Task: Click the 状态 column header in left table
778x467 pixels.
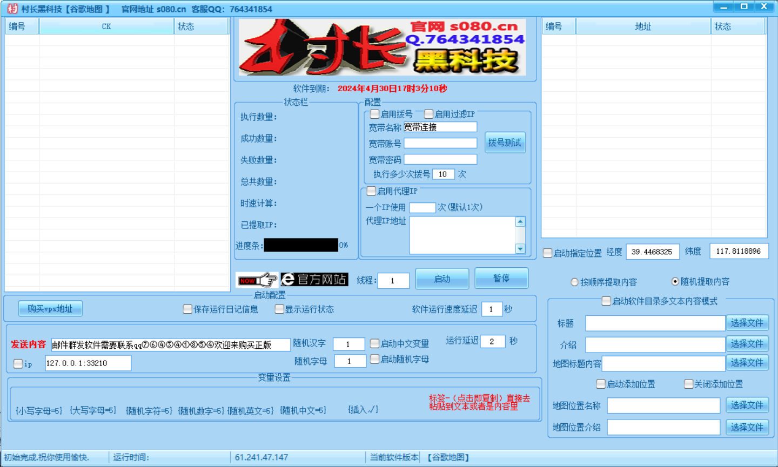Action: pos(201,26)
